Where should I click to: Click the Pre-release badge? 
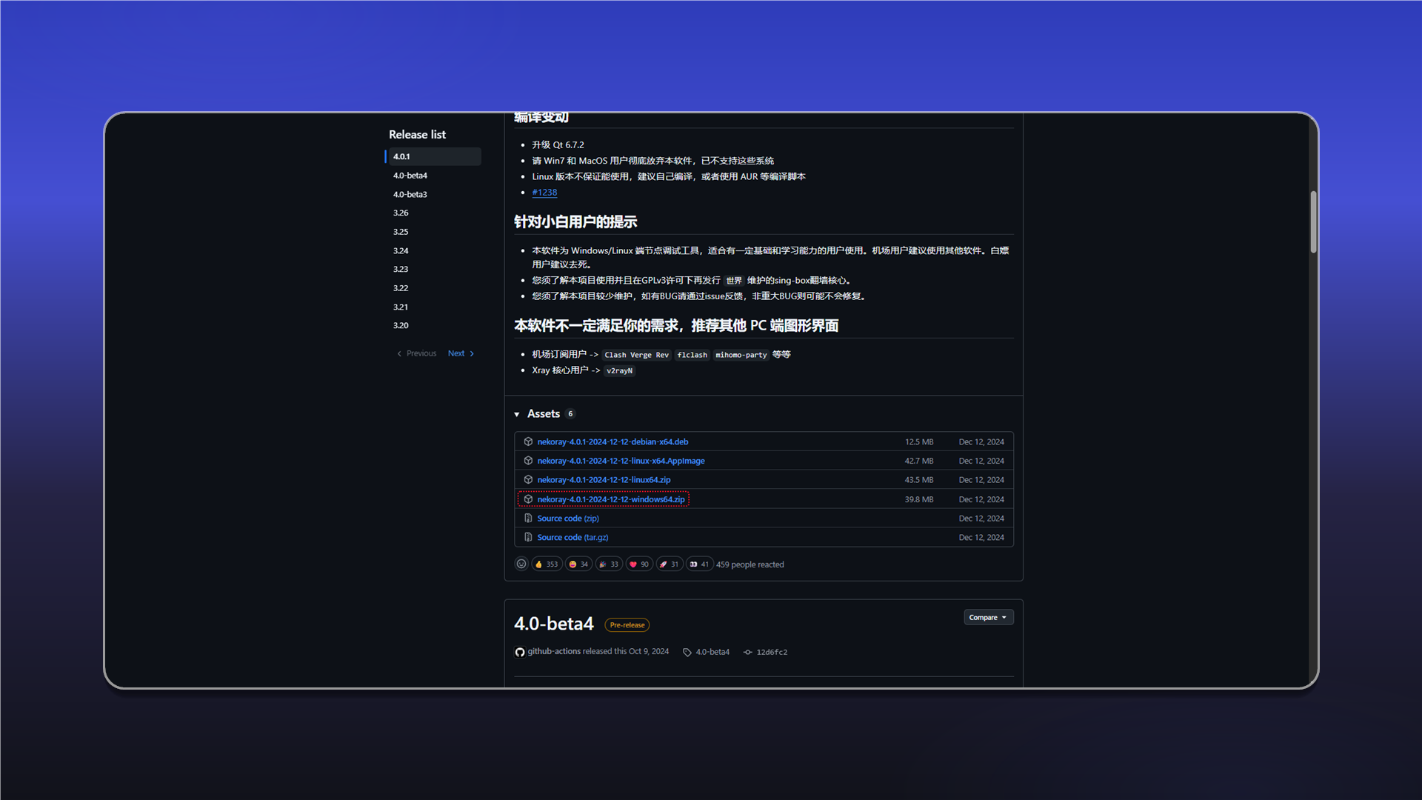(627, 626)
